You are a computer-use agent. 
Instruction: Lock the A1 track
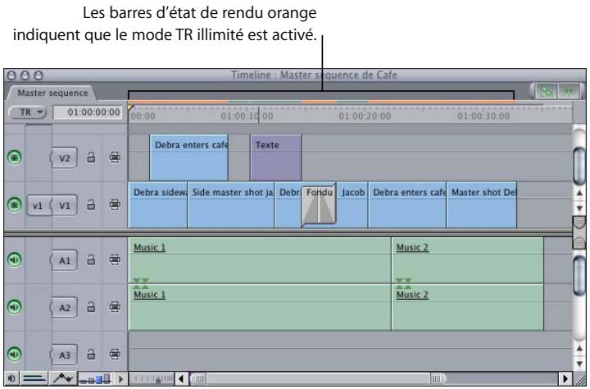pos(91,260)
